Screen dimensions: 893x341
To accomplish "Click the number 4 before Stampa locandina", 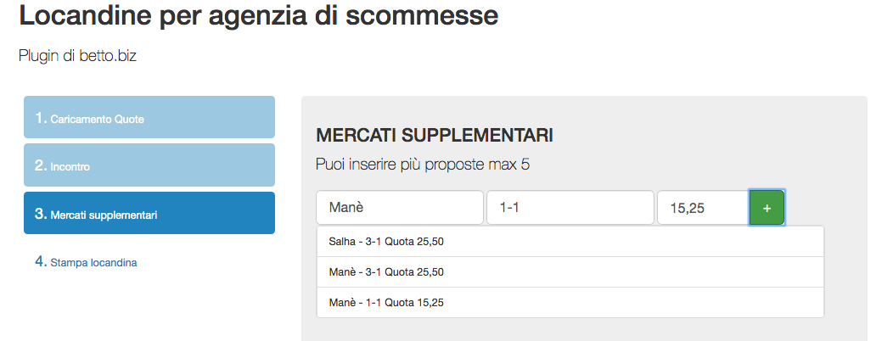I will coord(40,262).
